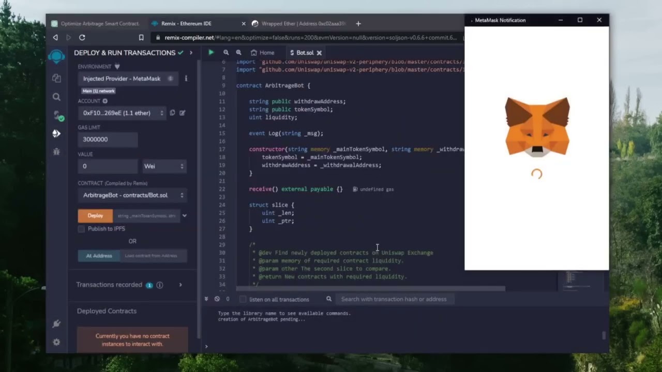
Task: Click the orange Deploy button
Action: [95, 216]
